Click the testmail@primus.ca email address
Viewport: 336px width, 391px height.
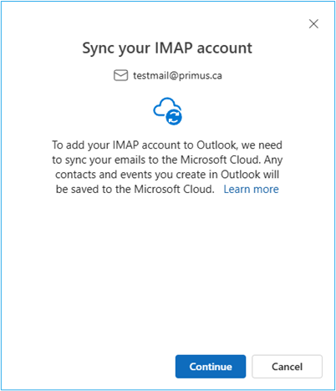(177, 75)
